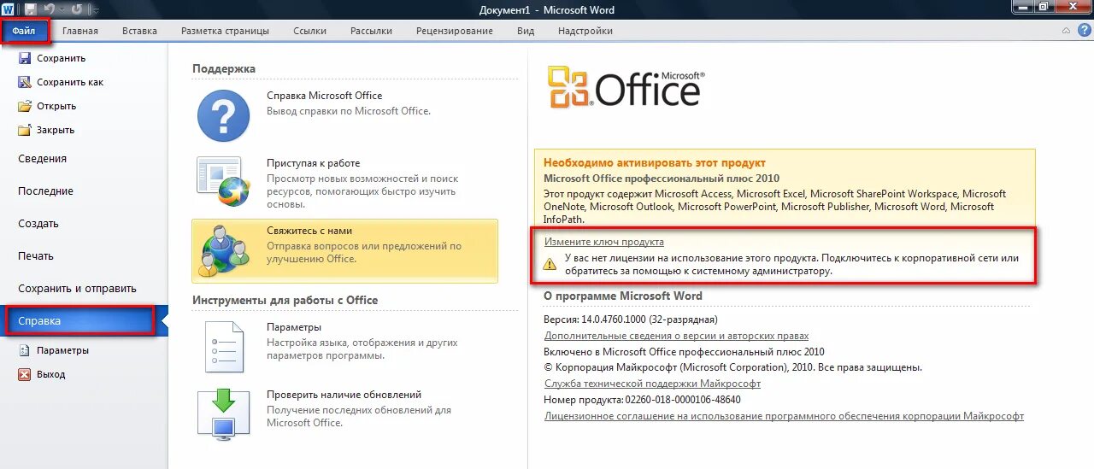Click the Сохранить disk icon in the sidebar
The width and height of the screenshot is (1094, 469).
point(24,58)
